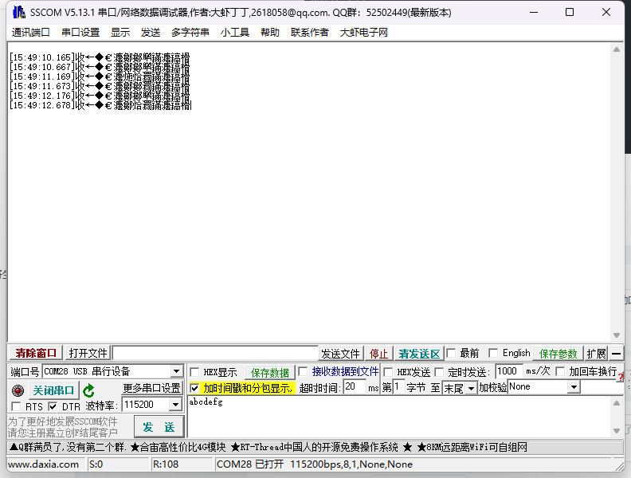Open the 波特率 115200 baud rate dropdown
Image resolution: width=631 pixels, height=478 pixels.
(175, 405)
